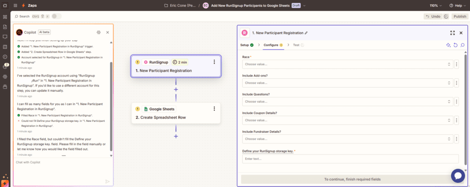Open Copilot panel settings gear

(98, 33)
